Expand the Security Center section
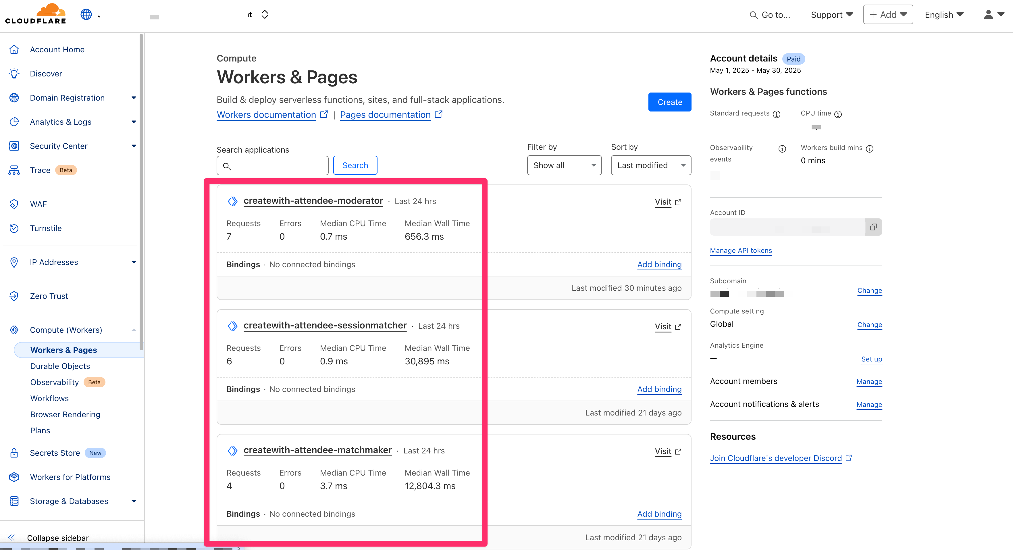 tap(134, 146)
